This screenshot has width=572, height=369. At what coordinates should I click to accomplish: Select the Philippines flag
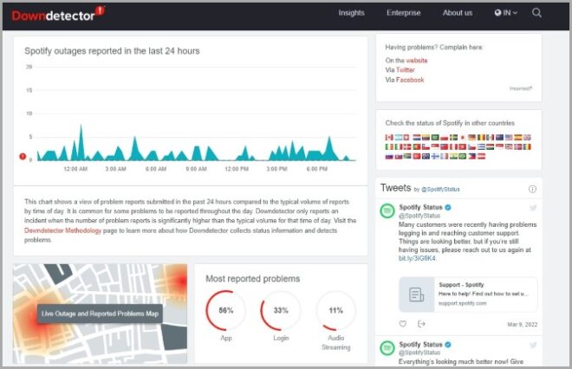(x=472, y=157)
